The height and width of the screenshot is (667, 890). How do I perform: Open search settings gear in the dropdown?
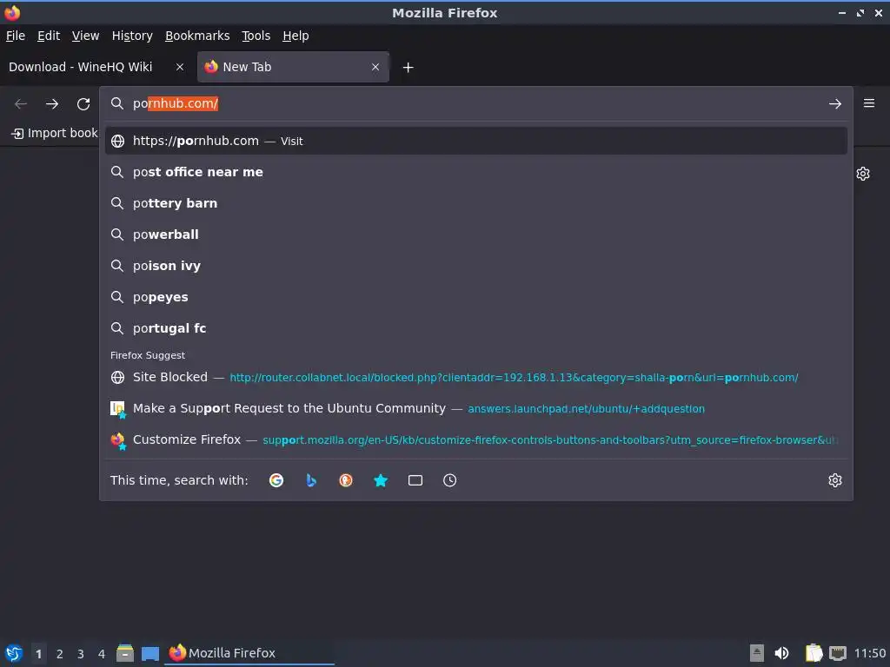[x=835, y=480]
